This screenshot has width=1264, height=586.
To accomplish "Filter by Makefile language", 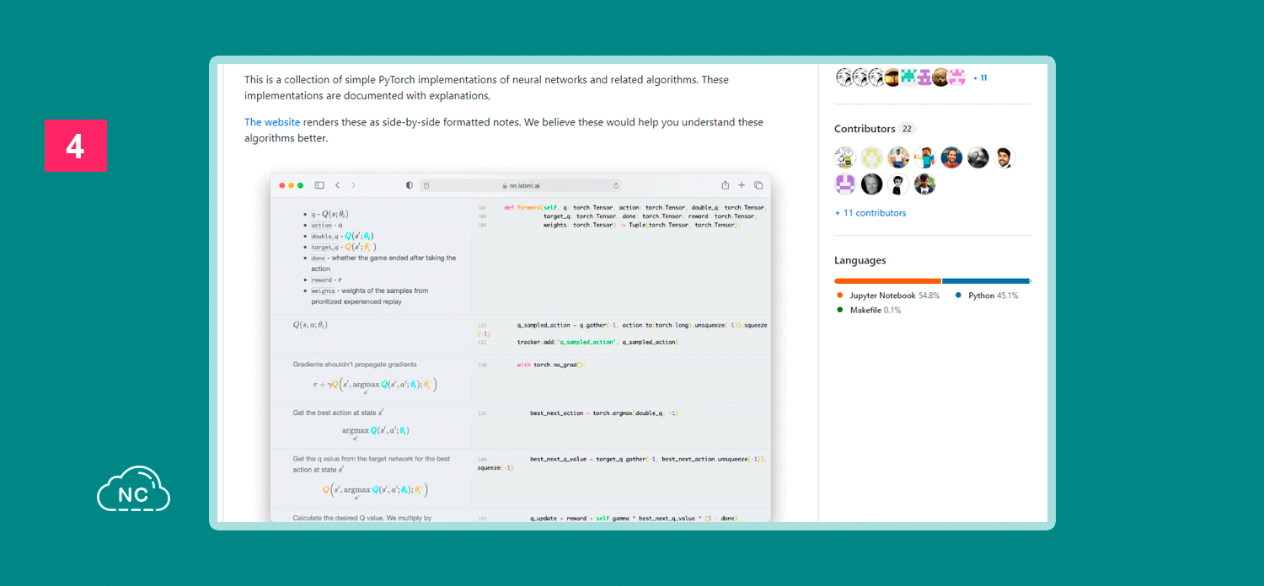I will 869,311.
